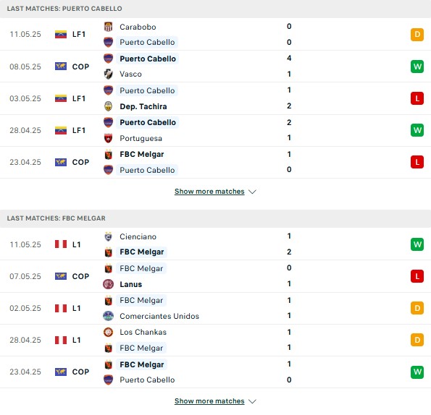431x415 pixels.
Task: Open the D badge for Carabobo match
Action: (x=417, y=35)
